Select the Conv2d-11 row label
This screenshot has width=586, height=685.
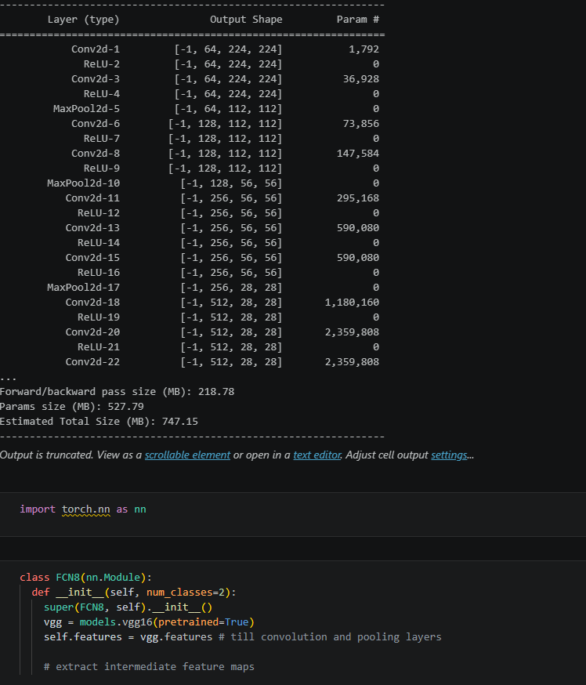pos(92,198)
